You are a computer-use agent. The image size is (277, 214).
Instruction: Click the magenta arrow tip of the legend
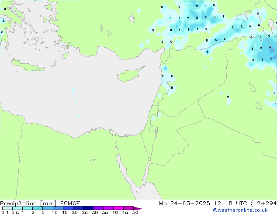(x=141, y=208)
